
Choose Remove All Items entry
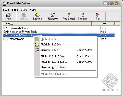[x=65, y=67]
